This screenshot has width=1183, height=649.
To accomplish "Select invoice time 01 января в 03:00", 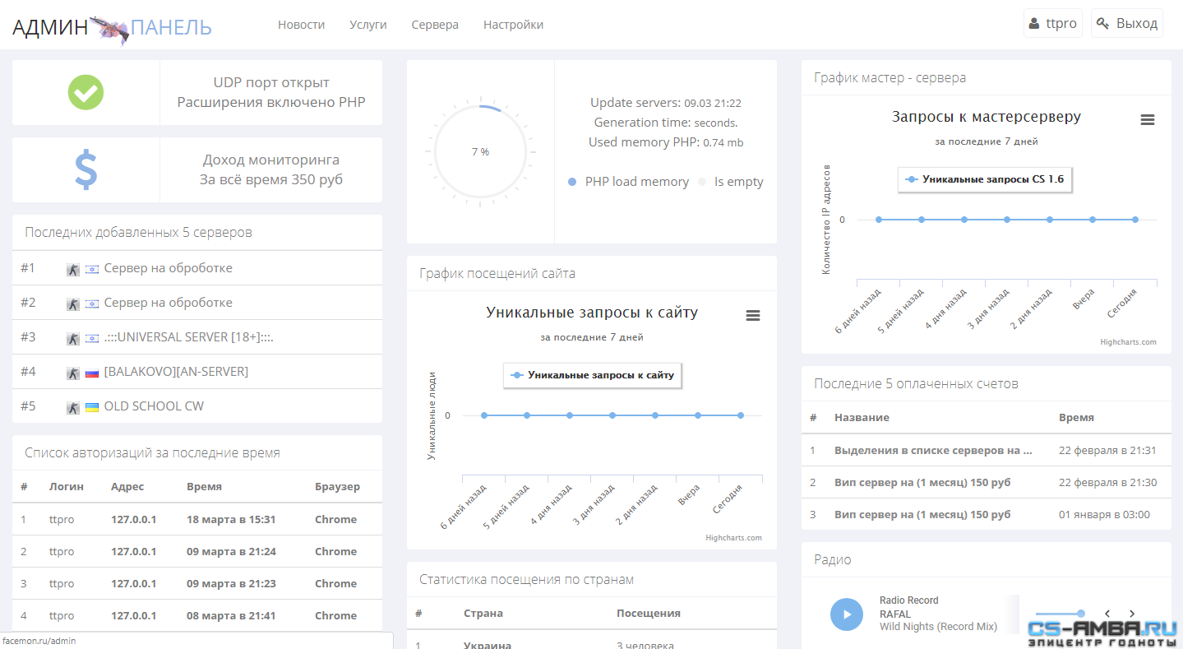I will point(1104,514).
